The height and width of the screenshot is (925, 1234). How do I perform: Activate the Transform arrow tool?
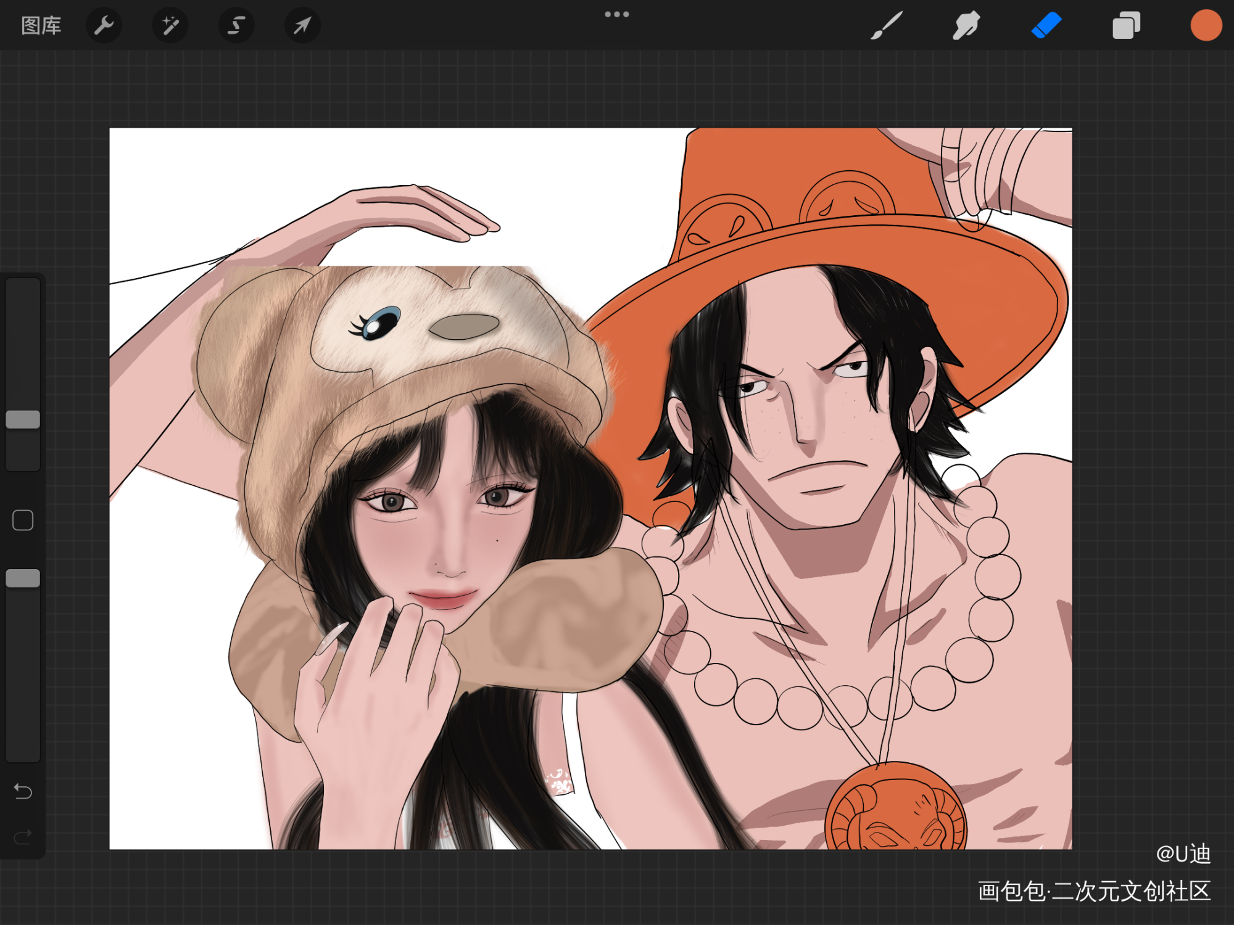[x=302, y=26]
